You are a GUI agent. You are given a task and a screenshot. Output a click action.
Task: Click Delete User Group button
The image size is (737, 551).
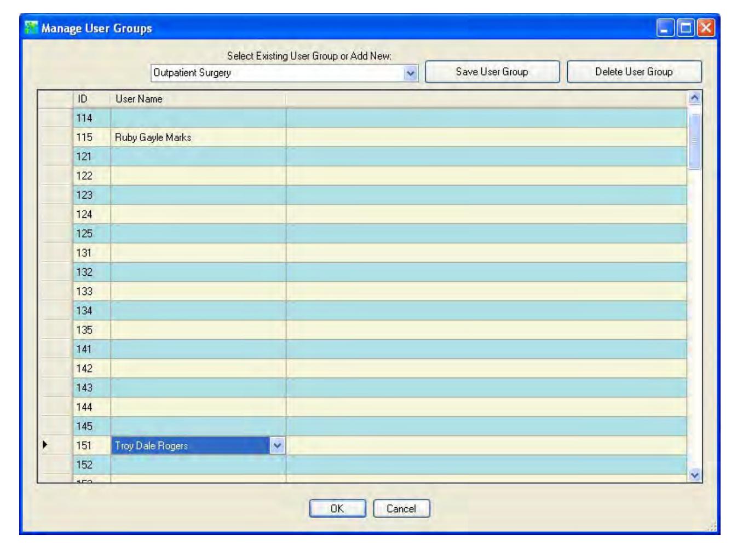click(x=634, y=72)
